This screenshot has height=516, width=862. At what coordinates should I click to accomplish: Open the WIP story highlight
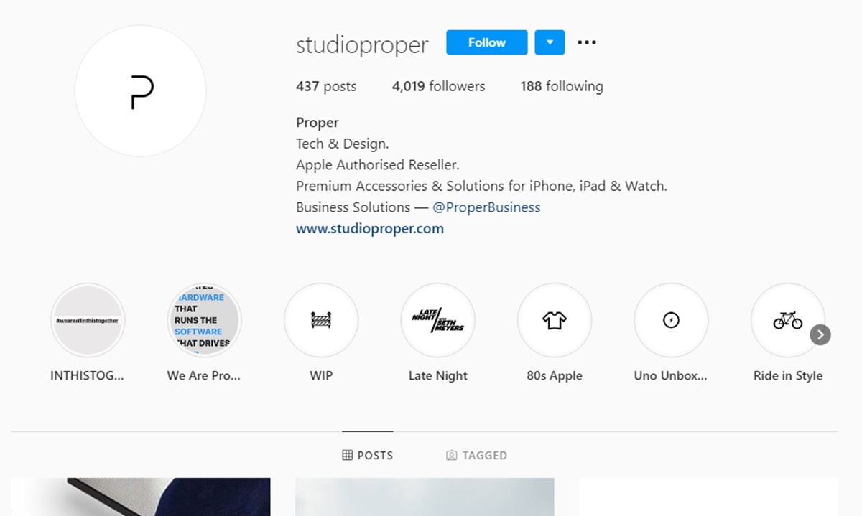321,320
